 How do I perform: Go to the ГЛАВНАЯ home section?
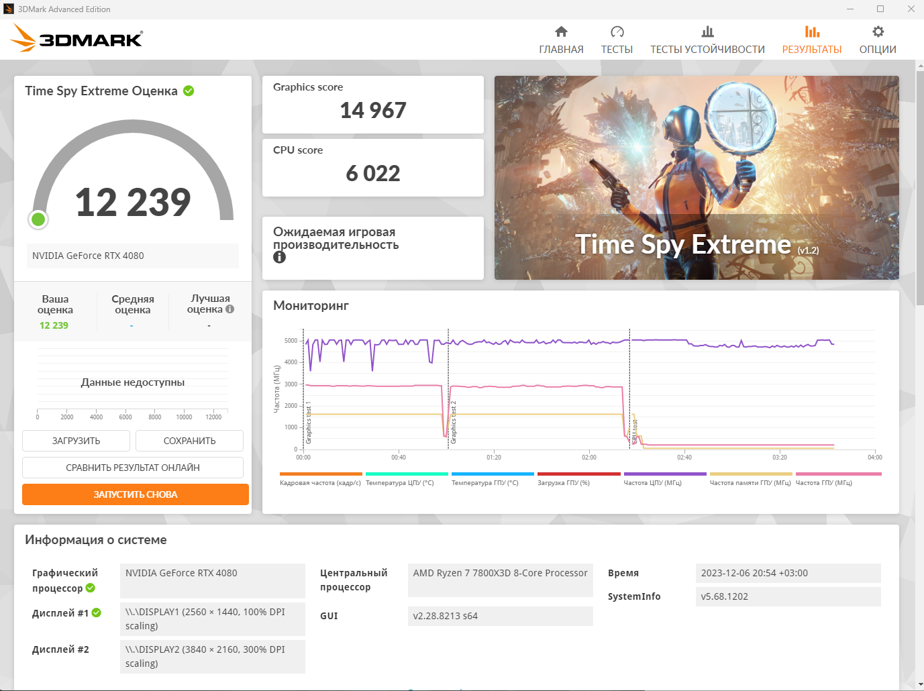point(561,40)
